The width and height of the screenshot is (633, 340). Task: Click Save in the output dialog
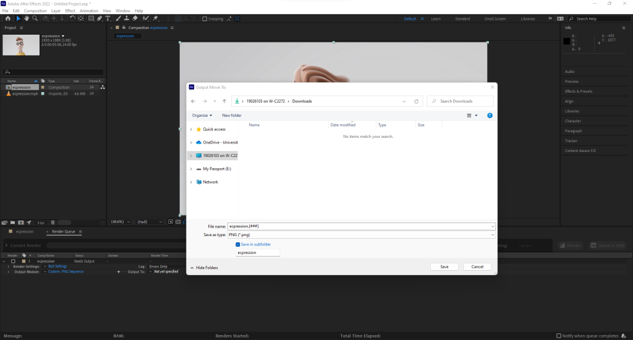coord(444,266)
